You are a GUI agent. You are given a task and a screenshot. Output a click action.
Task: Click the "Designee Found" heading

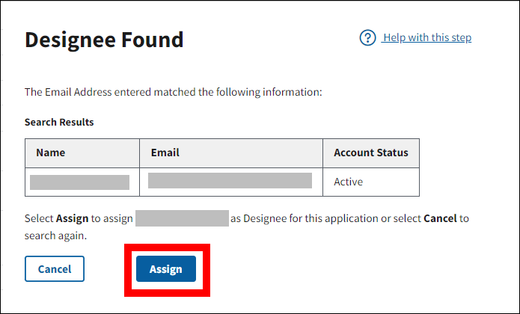(104, 40)
